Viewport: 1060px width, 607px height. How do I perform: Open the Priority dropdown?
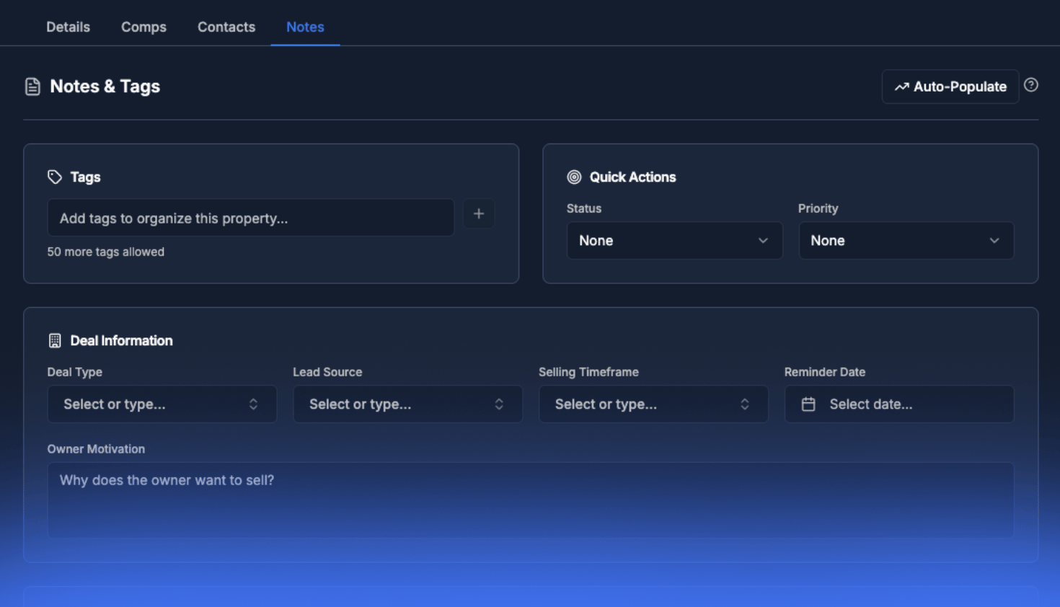(x=906, y=241)
